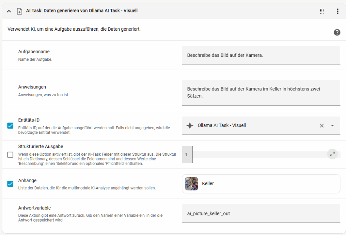Open the Ollama AI Task - Visuell entity picker
The width and height of the screenshot is (346, 235).
[x=250, y=126]
